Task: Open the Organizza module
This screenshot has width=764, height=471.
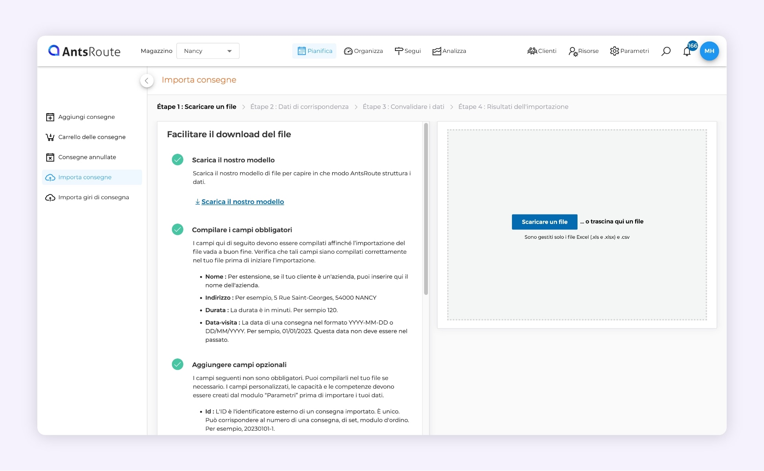Action: coord(363,51)
